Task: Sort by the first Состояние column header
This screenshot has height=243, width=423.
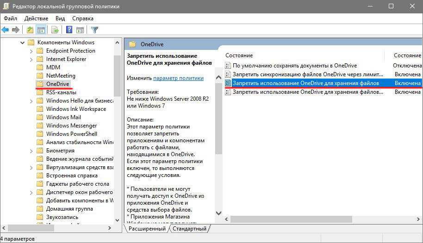Action: [x=239, y=55]
